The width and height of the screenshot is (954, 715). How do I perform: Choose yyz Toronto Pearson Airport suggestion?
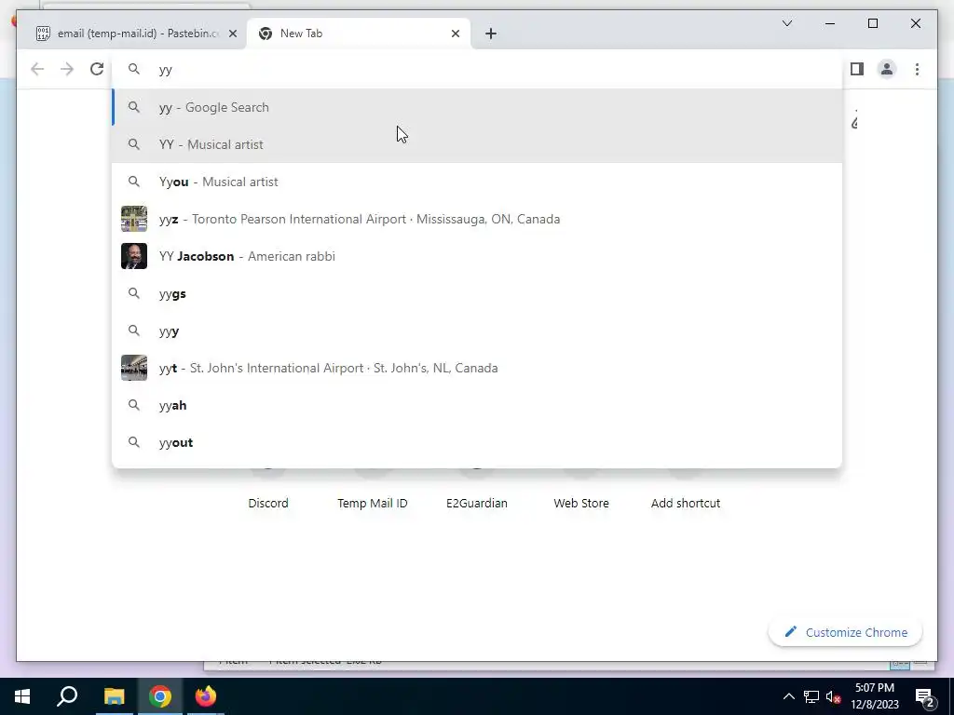(x=477, y=219)
